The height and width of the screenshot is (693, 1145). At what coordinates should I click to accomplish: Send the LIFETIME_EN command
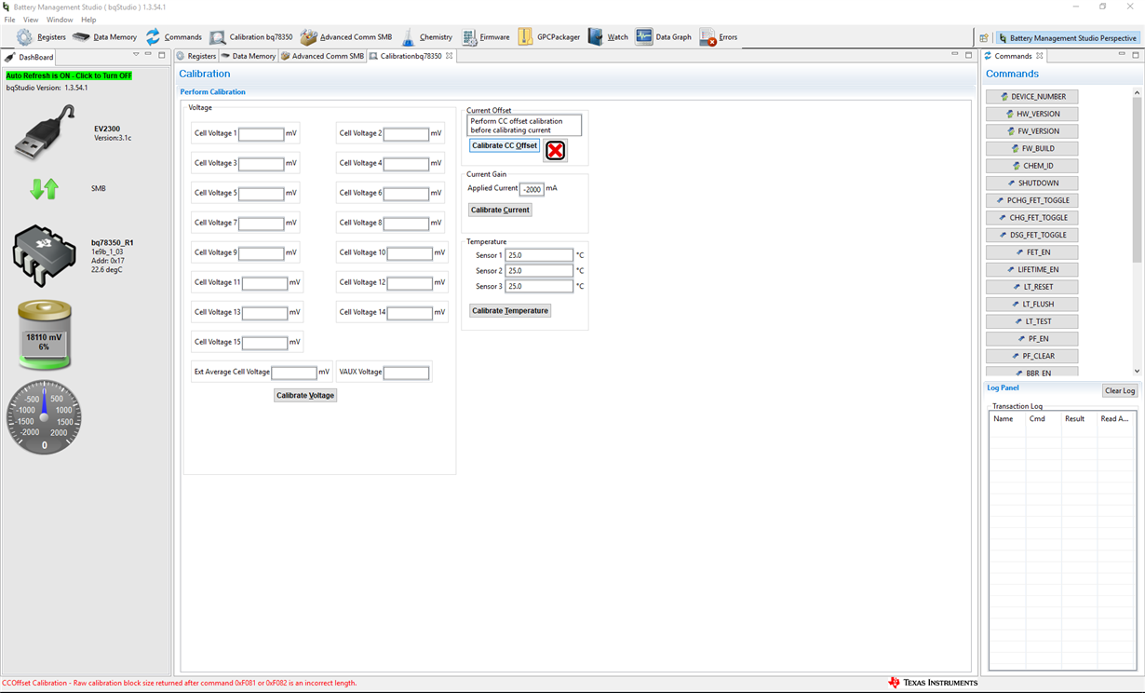coord(1032,269)
